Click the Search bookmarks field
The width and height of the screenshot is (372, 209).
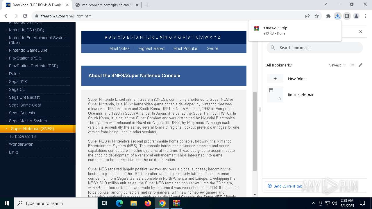315,48
